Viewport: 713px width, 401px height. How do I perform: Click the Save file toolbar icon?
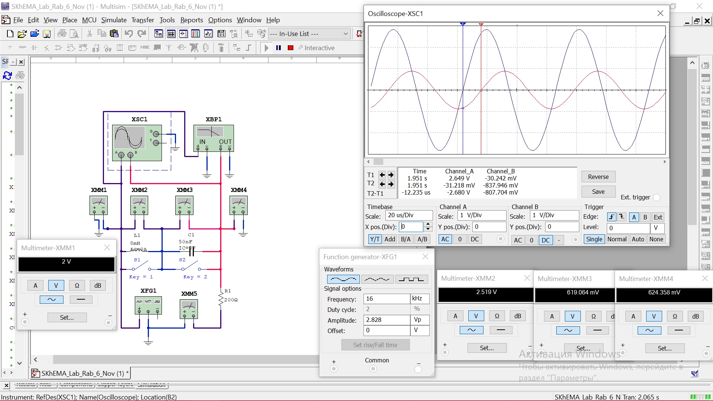pos(47,34)
